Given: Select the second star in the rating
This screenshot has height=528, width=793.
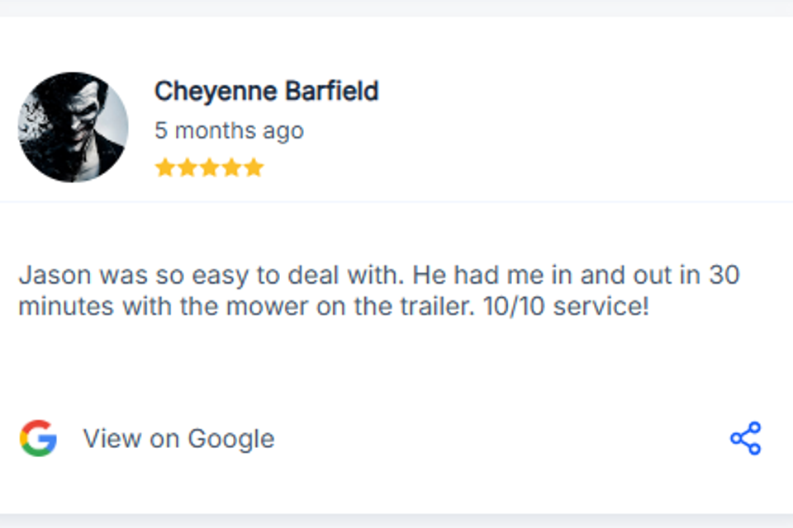Looking at the screenshot, I should (186, 167).
